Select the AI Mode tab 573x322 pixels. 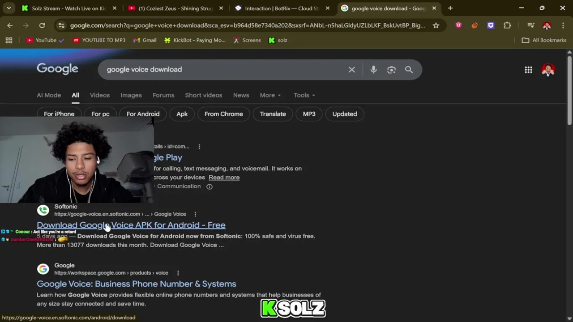[49, 95]
